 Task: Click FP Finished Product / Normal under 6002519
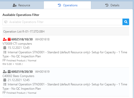pos(19,93)
